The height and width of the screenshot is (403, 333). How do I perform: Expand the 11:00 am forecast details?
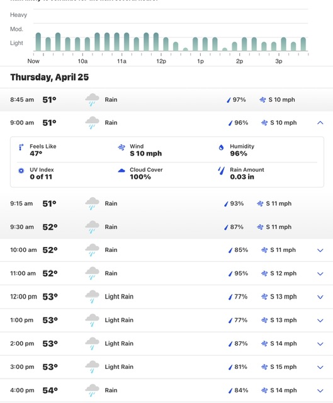click(320, 274)
